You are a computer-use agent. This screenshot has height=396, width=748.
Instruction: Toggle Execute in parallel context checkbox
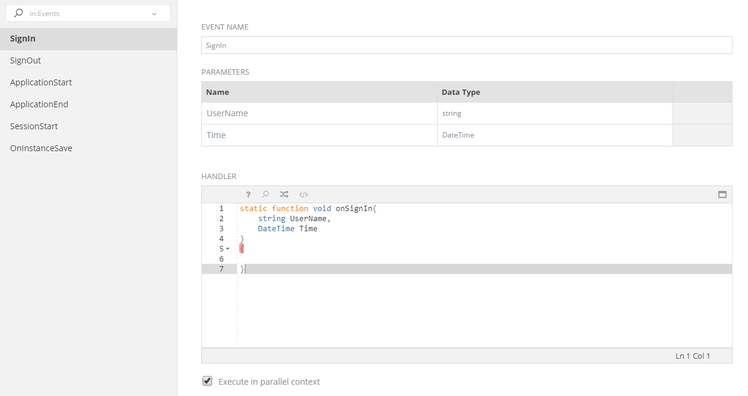coord(207,381)
